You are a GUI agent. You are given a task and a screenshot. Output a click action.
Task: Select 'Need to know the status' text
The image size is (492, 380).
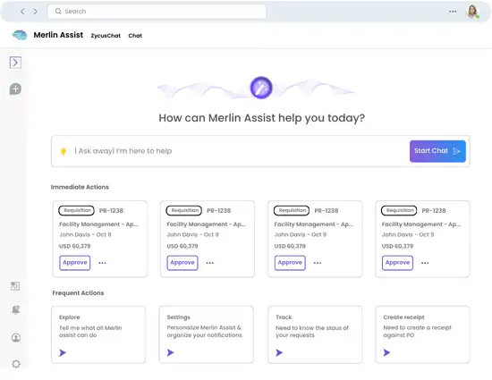(312, 332)
